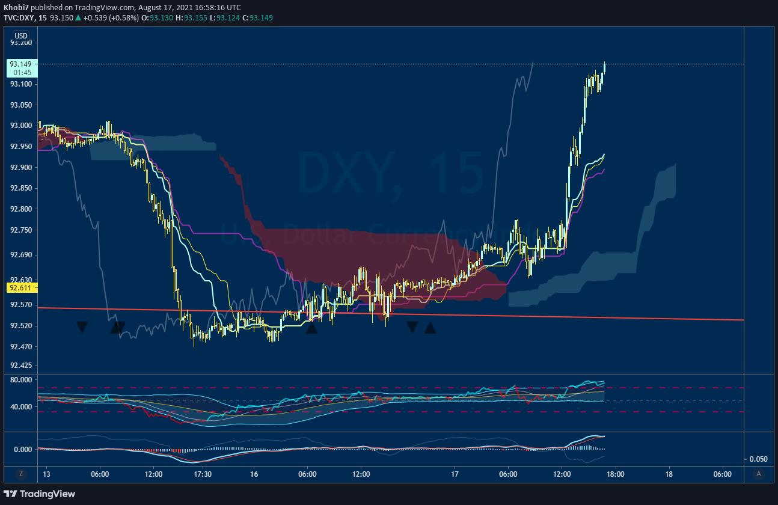This screenshot has height=505, width=778.
Task: Click the 92.950 price axis label
Action: click(21, 147)
